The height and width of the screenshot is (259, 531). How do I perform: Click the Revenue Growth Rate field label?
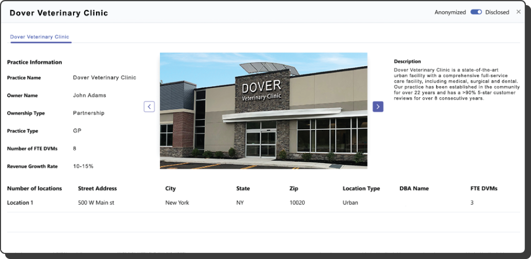[32, 166]
